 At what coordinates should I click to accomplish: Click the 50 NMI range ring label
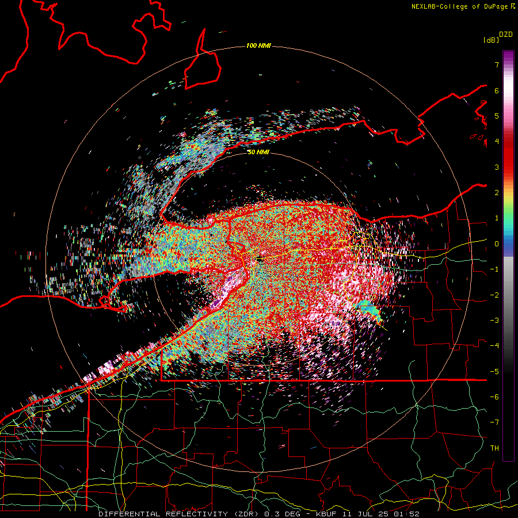(258, 152)
